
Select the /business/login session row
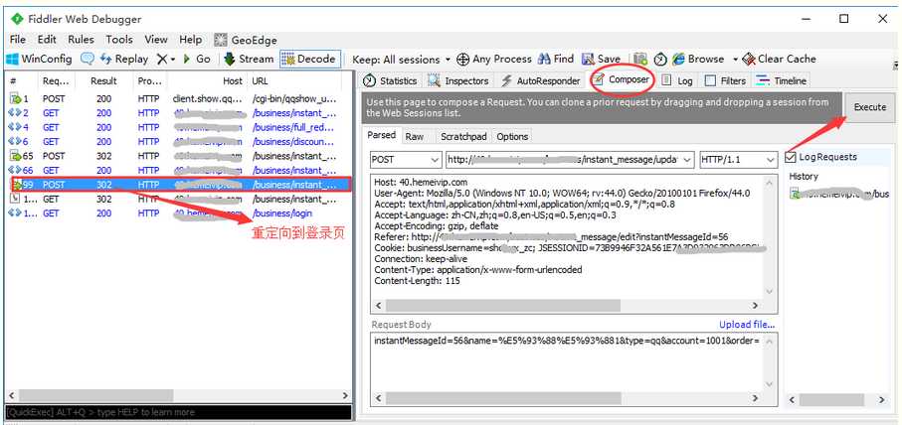178,213
